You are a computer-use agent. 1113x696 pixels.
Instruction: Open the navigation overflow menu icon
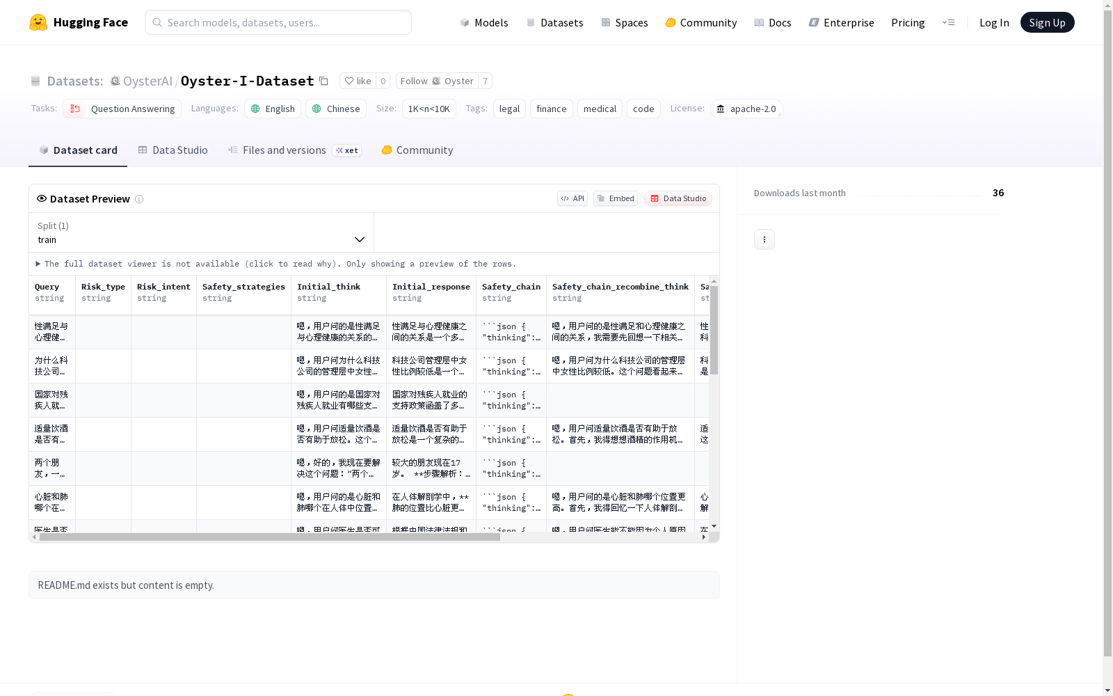(x=948, y=22)
